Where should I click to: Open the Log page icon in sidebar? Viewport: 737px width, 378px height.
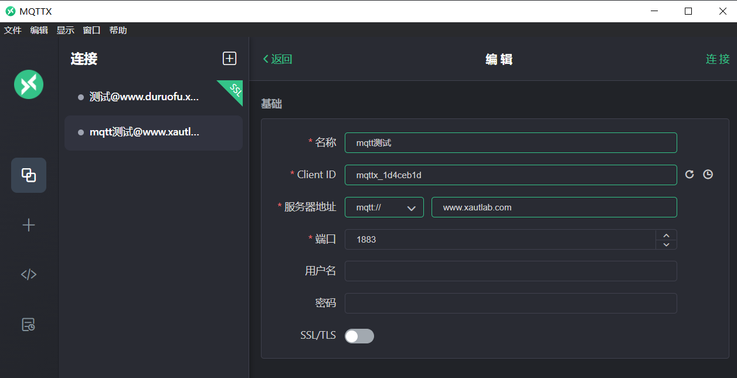pyautogui.click(x=29, y=324)
